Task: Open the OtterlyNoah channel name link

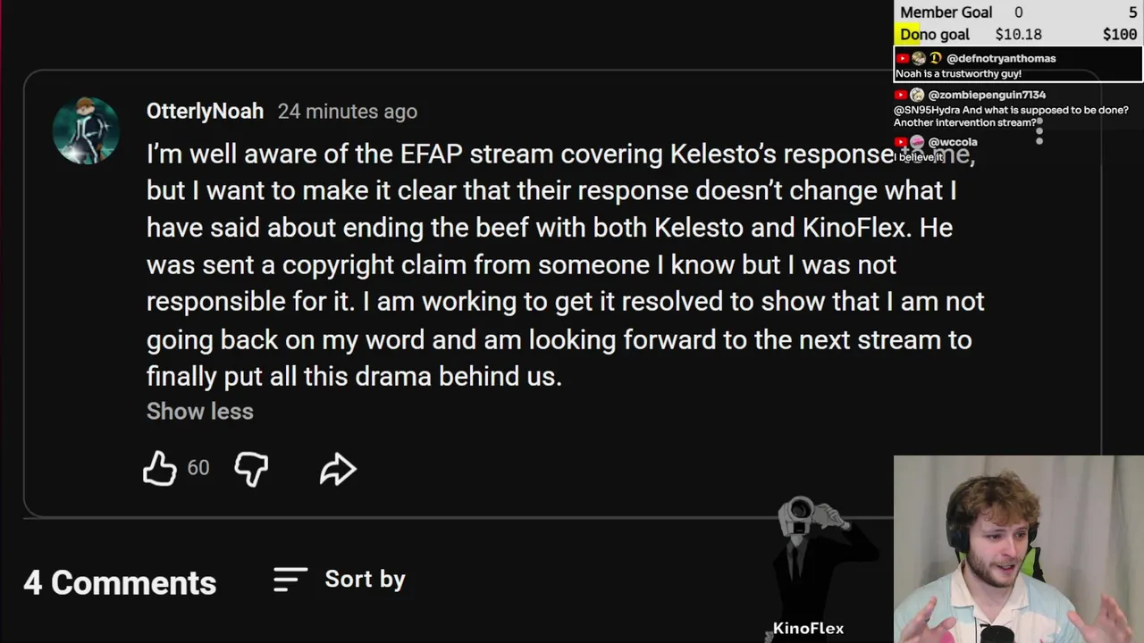Action: 205,112
